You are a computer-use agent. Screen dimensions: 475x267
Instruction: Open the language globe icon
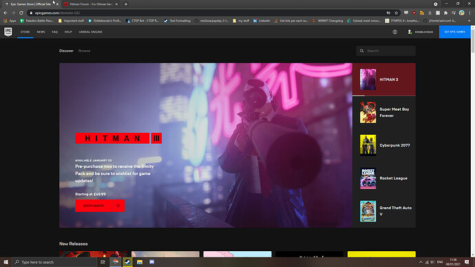point(394,32)
